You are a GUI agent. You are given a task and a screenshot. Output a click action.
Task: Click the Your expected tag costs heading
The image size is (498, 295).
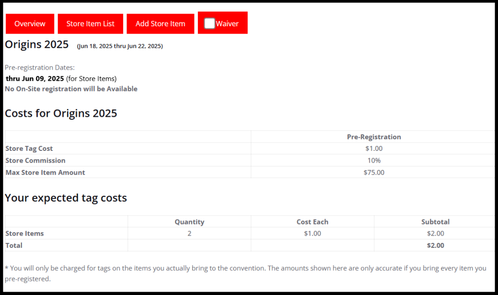pyautogui.click(x=66, y=198)
